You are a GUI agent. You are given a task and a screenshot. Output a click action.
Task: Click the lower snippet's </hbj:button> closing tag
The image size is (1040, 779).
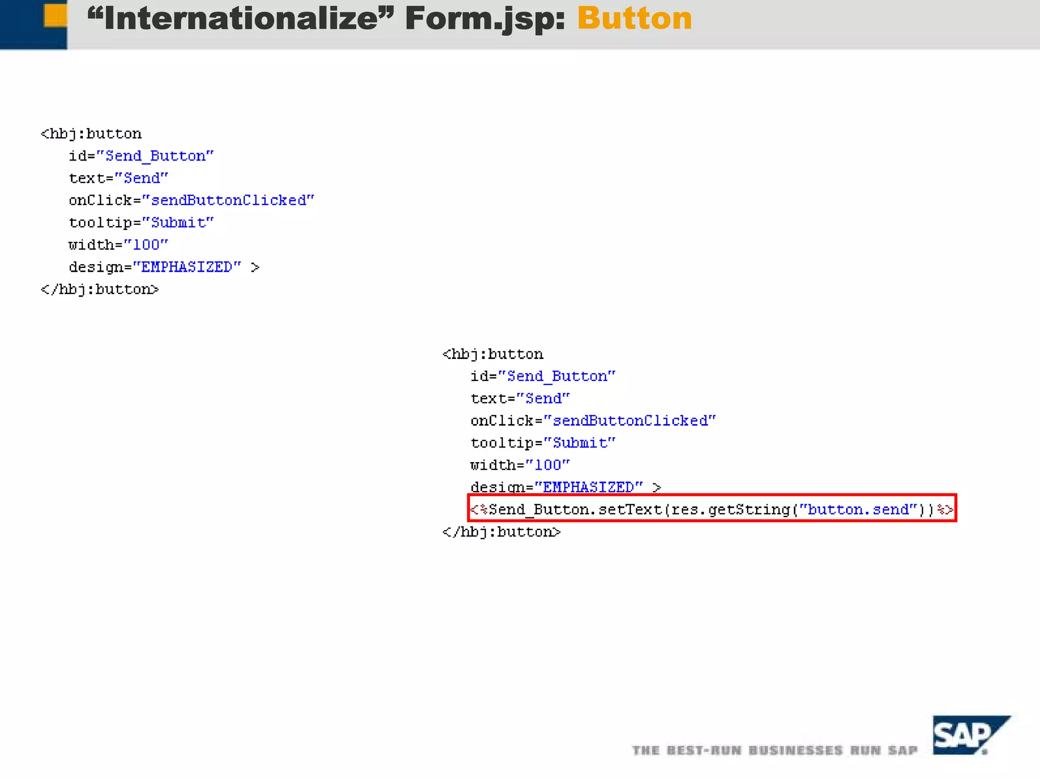click(502, 532)
